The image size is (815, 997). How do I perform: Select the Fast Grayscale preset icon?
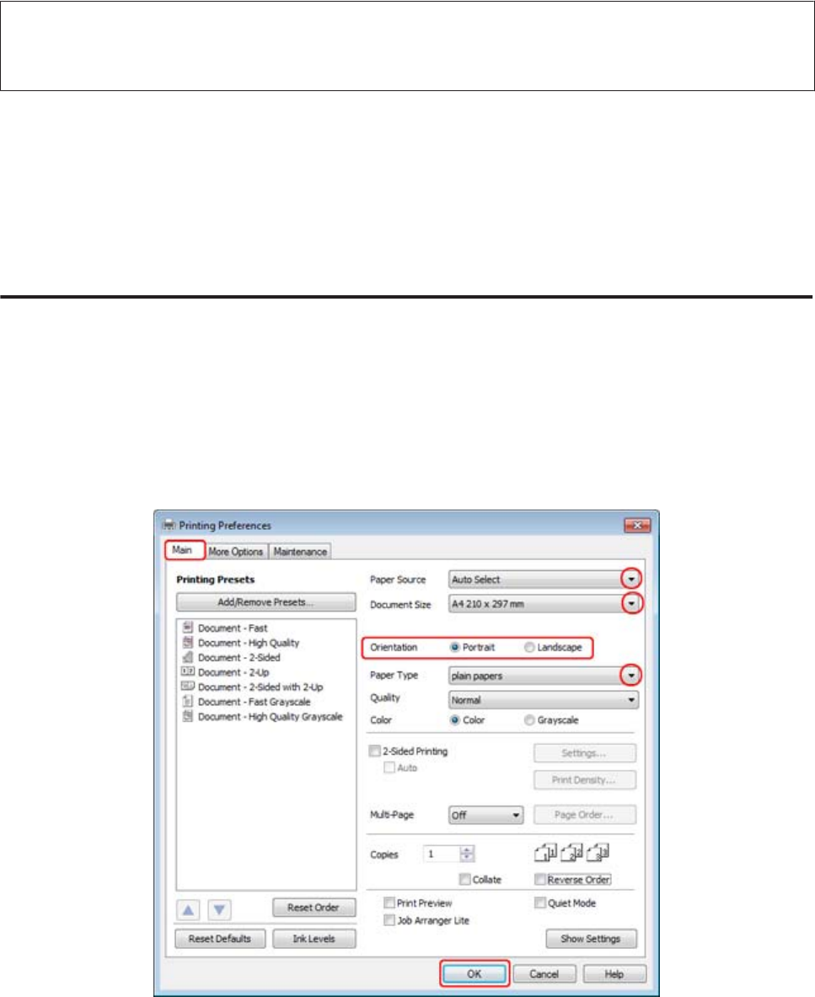[x=187, y=701]
